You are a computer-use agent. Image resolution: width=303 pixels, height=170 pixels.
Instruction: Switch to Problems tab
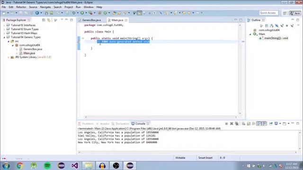coord(86,124)
